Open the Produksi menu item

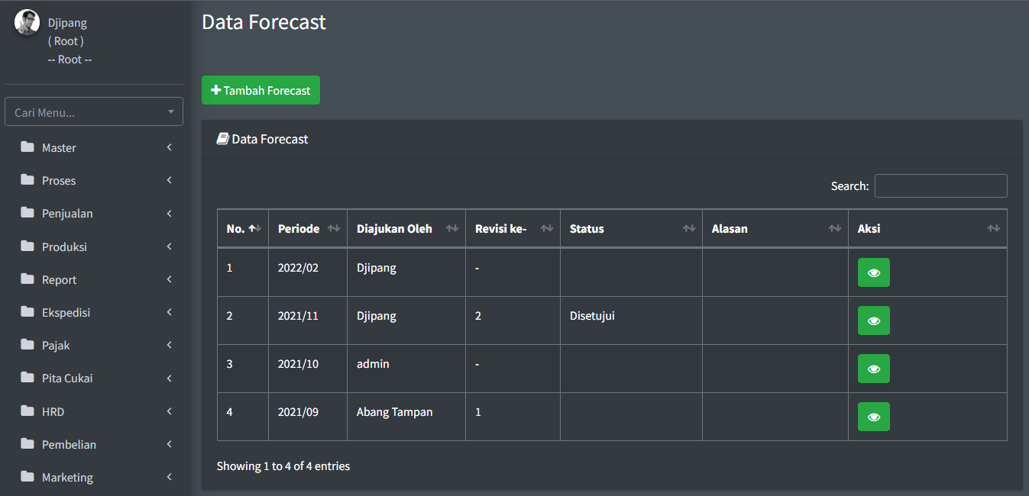[x=64, y=246]
